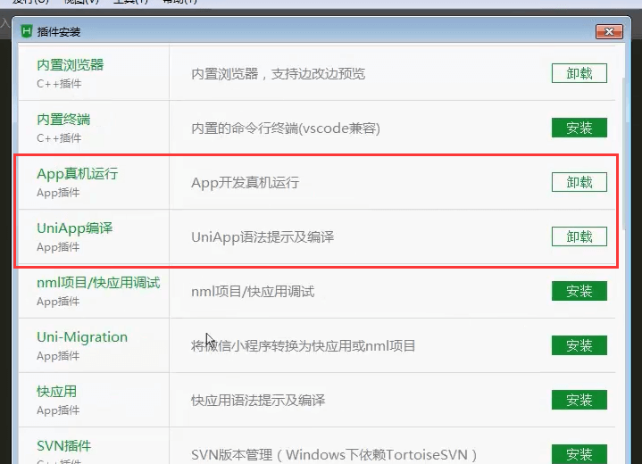Uninstall the 内置浏览器 plugin
Viewport: 642px width, 464px height.
[579, 73]
